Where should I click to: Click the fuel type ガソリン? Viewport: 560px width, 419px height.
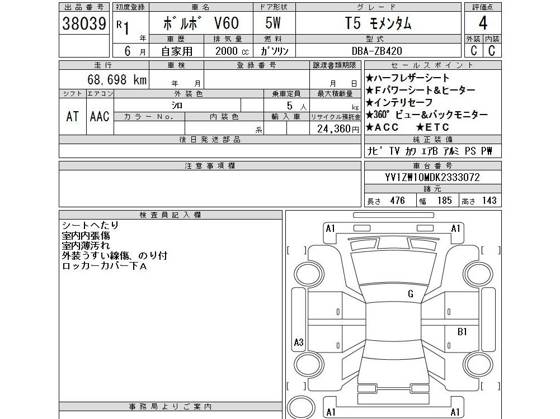point(274,51)
